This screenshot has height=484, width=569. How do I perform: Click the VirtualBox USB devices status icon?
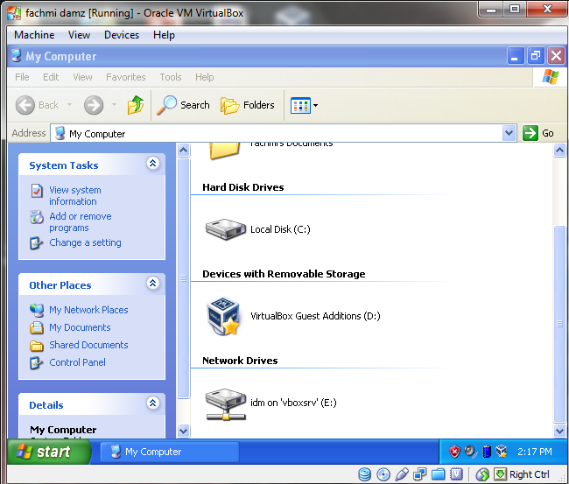point(402,474)
